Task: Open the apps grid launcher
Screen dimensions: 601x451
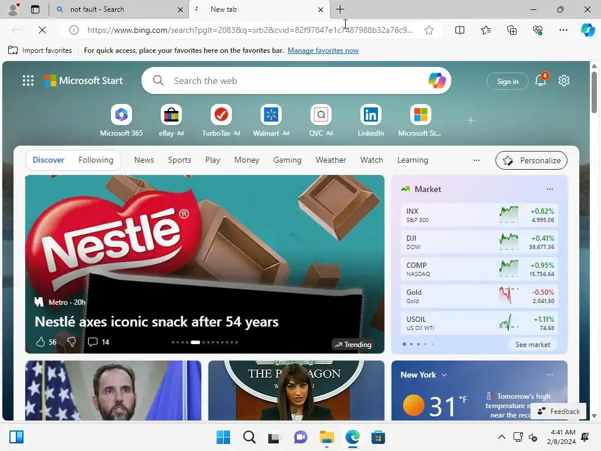Action: coord(28,80)
